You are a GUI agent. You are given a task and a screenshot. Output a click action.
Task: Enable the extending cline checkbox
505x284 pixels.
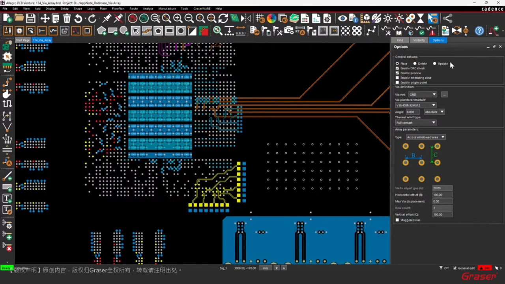pyautogui.click(x=397, y=78)
